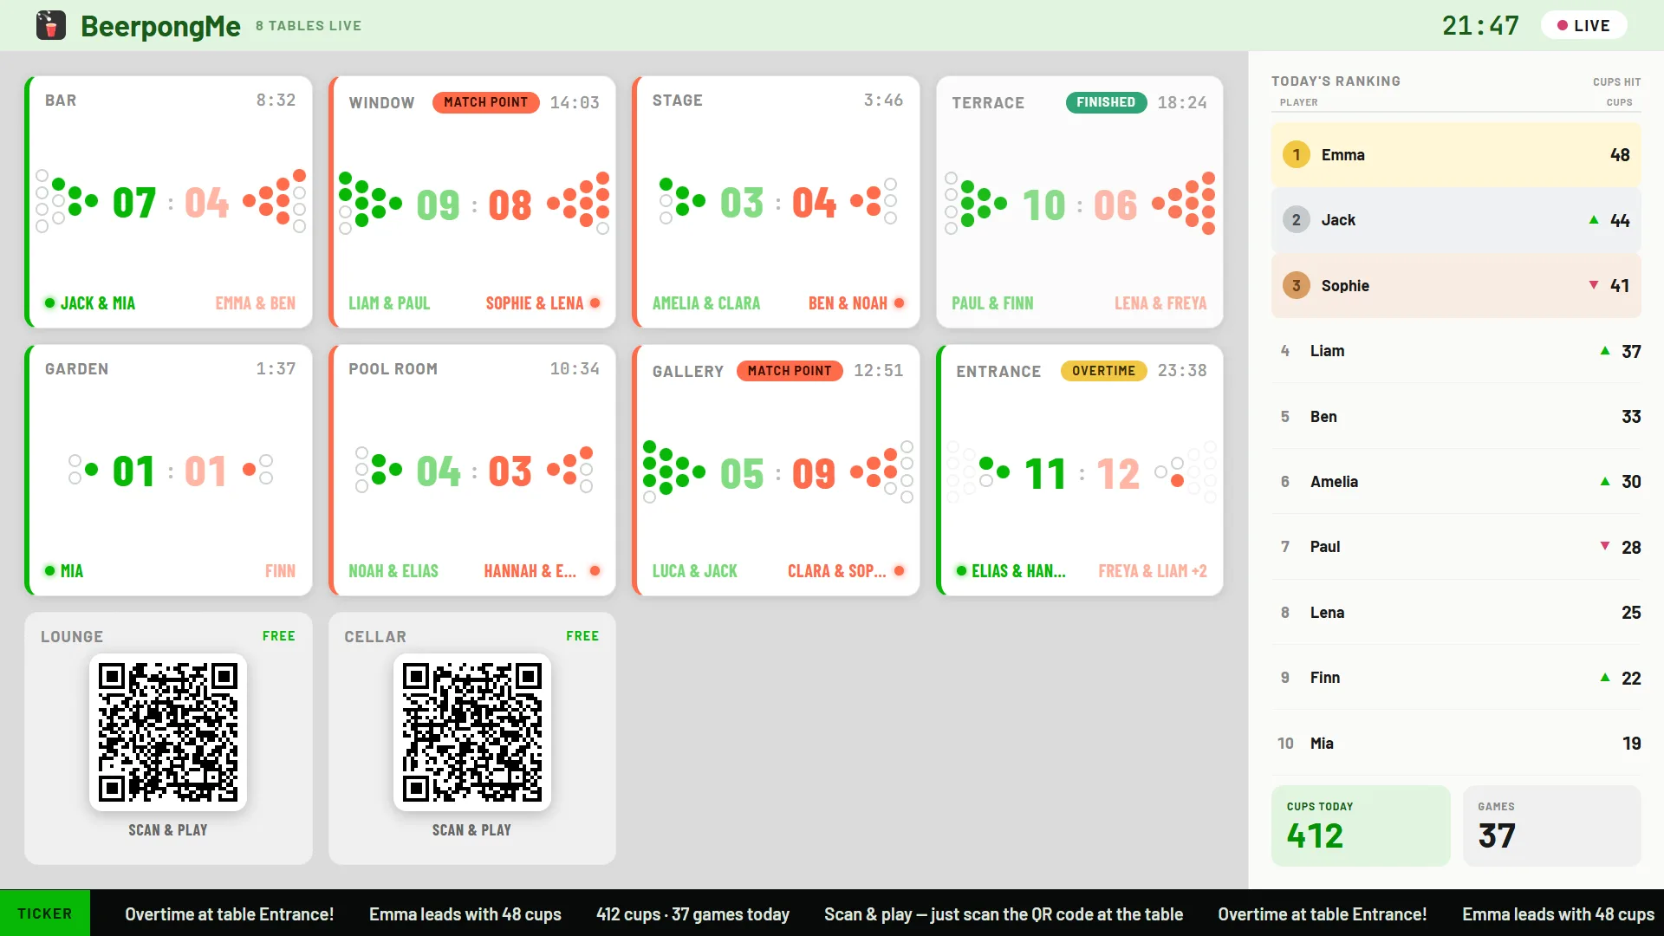Click the NOAH & ELIAS team label
The height and width of the screenshot is (936, 1664).
(393, 571)
